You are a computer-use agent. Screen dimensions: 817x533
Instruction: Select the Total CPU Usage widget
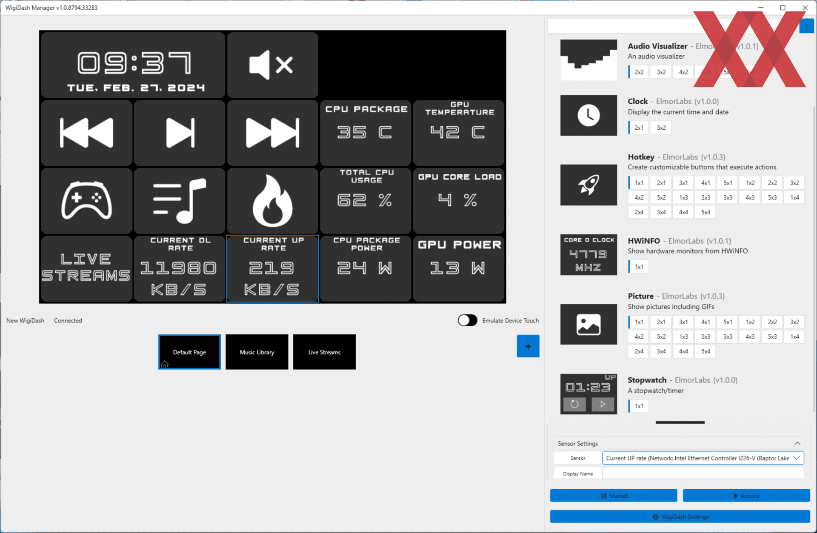click(366, 200)
